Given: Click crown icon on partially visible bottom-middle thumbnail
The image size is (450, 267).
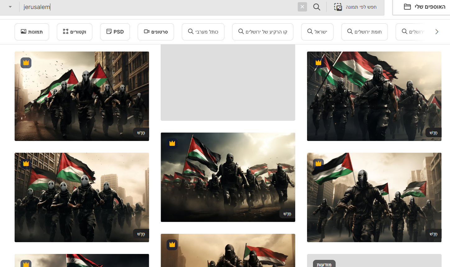Looking at the screenshot, I should [x=172, y=245].
